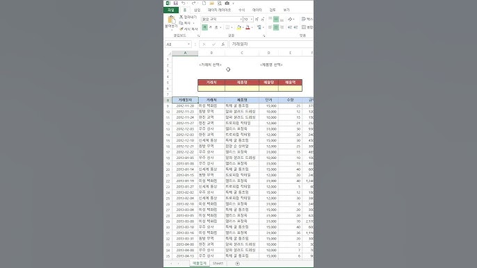The width and height of the screenshot is (477, 268).
Task: Click the Redo arrow
Action: tap(194, 3)
